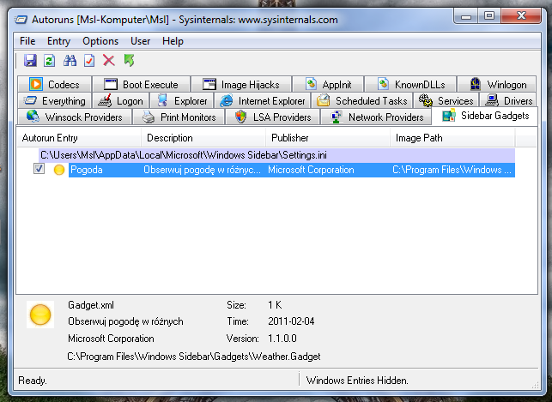
Task: Click the Image Path column header
Action: (452, 138)
